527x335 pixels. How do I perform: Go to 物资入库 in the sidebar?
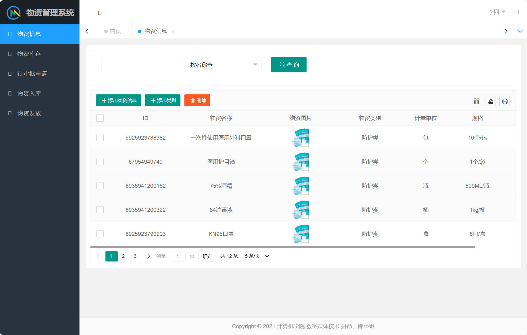(x=29, y=93)
